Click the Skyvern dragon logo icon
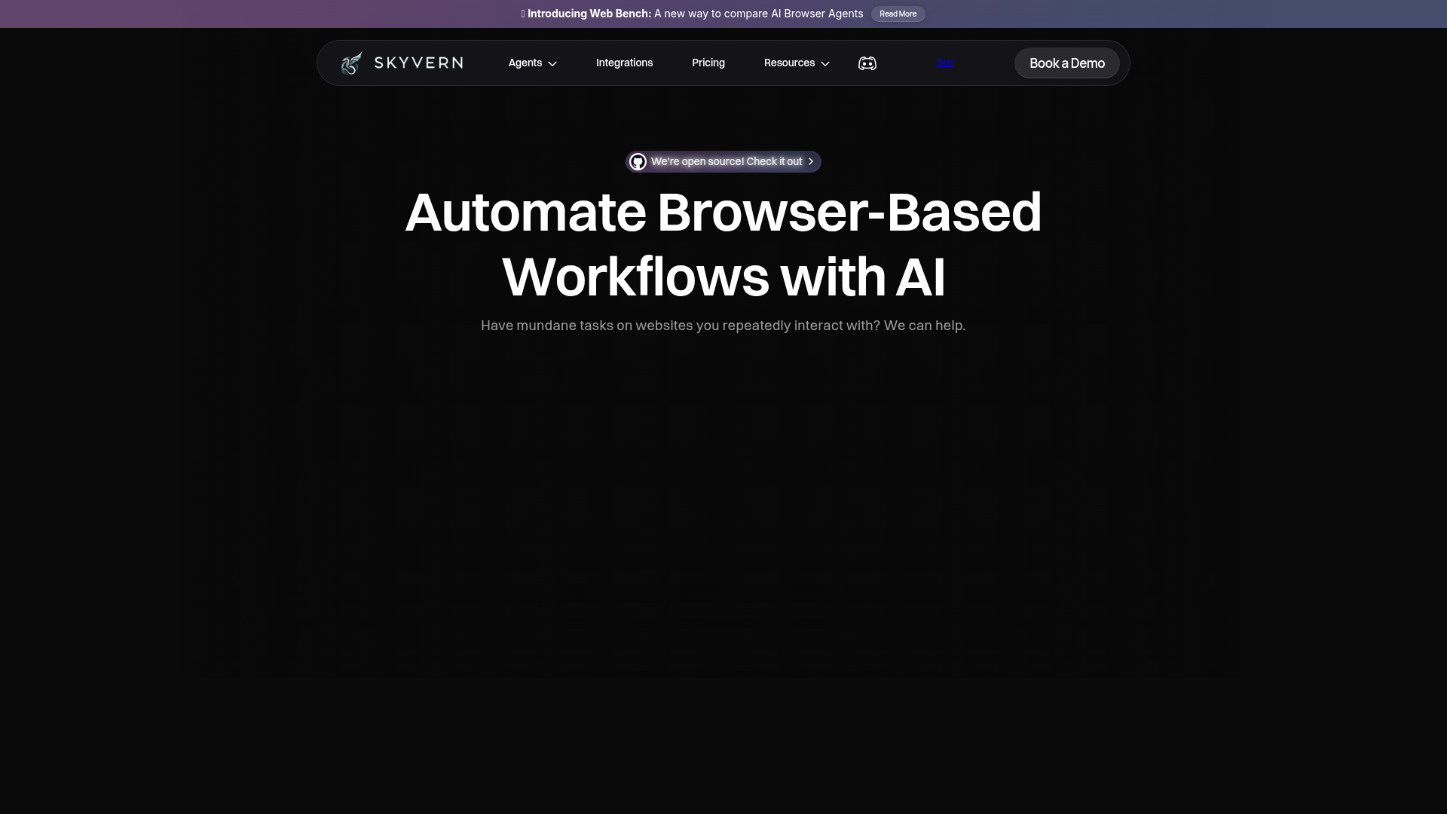The height and width of the screenshot is (814, 1447). tap(351, 63)
